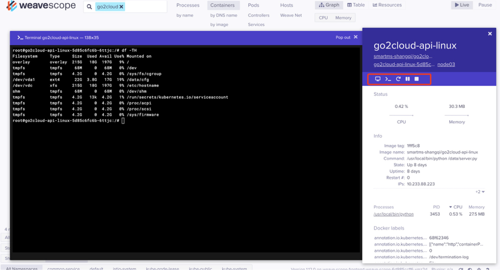
Task: Filter by common-service namespace
Action: pos(63,268)
